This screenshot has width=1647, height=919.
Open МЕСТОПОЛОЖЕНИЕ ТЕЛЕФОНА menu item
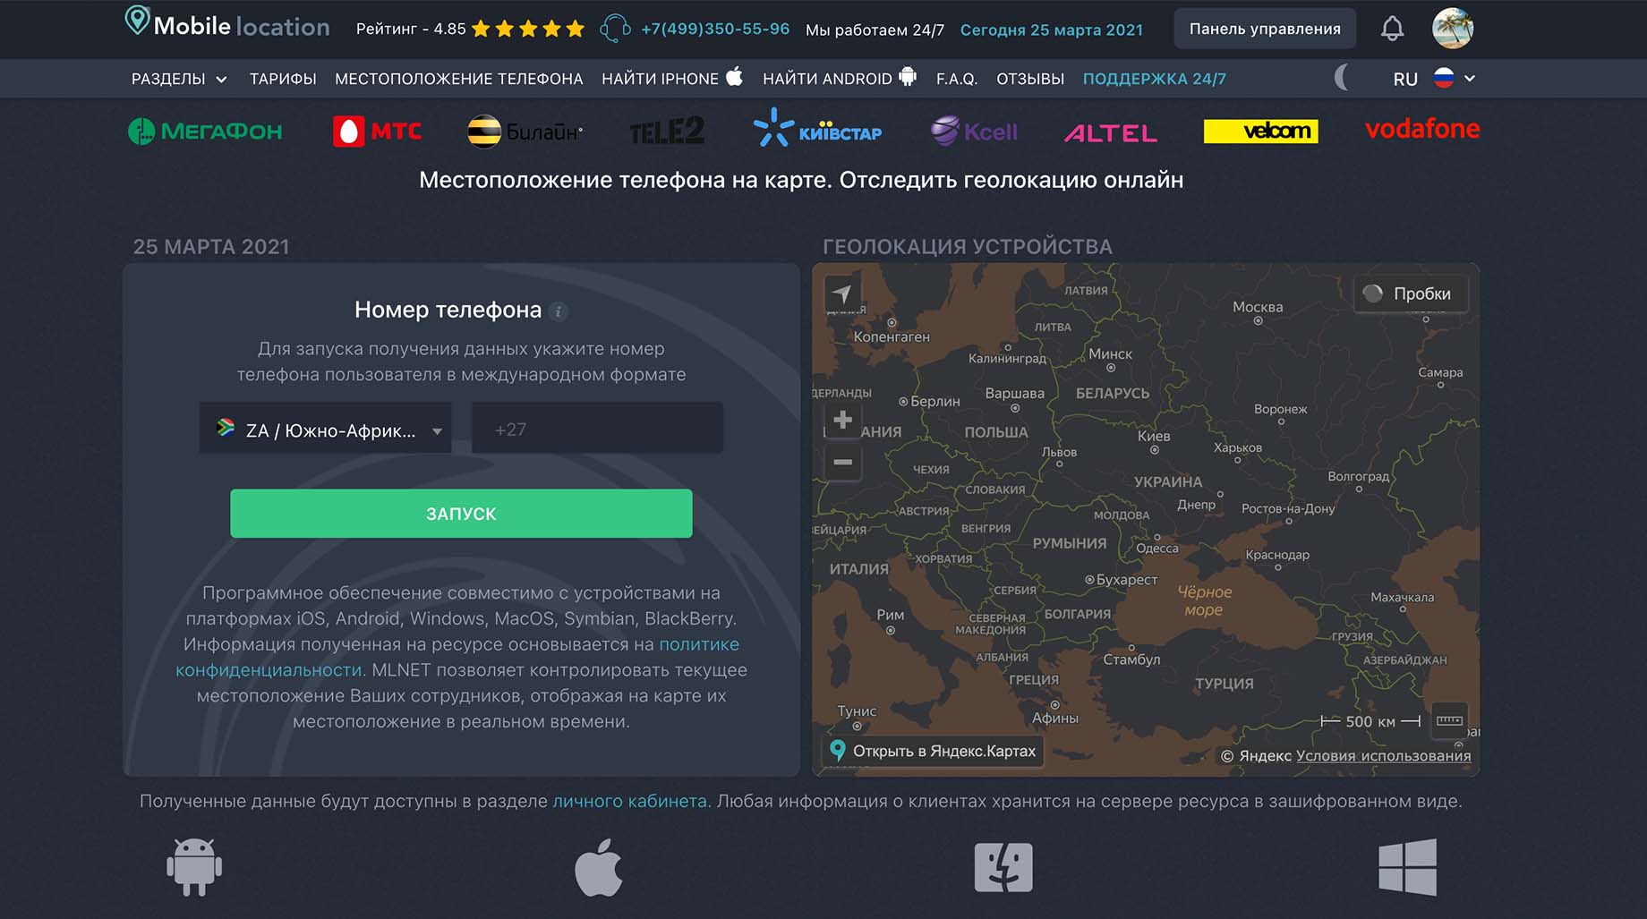click(x=459, y=79)
